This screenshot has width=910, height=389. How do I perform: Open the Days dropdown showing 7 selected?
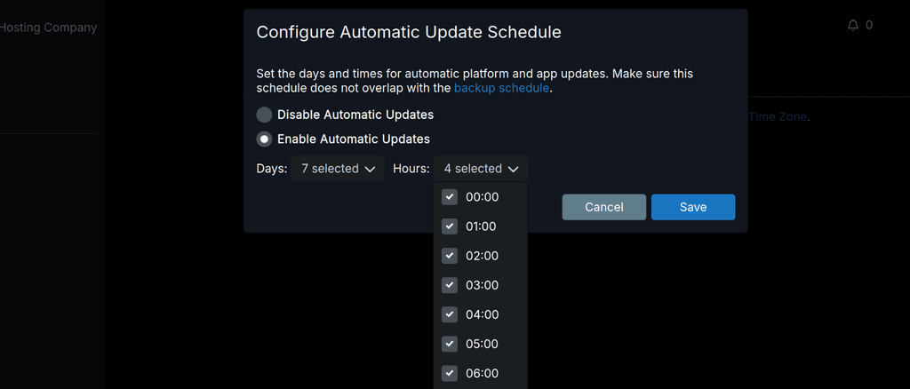[x=338, y=169]
